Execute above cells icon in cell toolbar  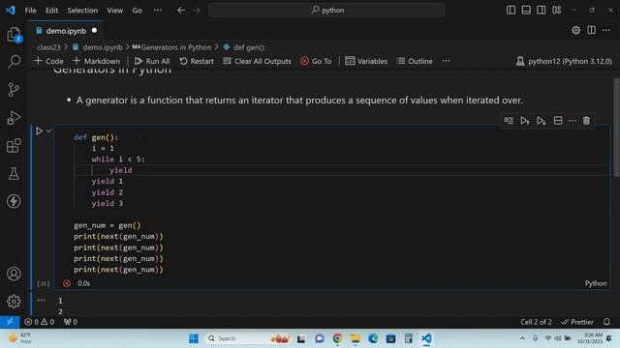[525, 120]
